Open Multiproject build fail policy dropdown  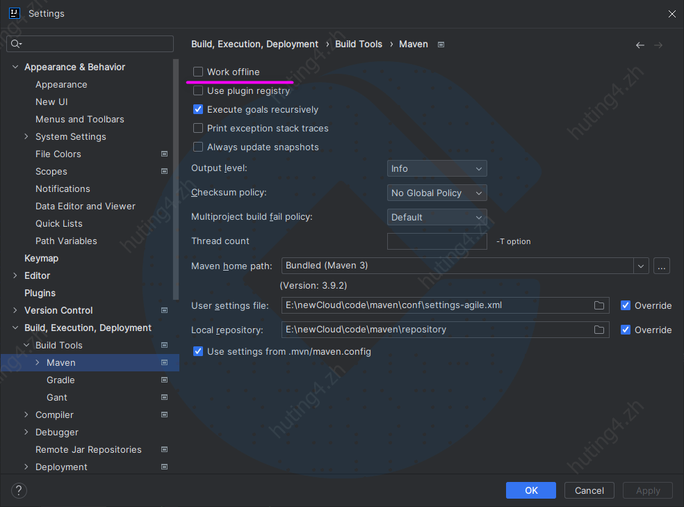[437, 217]
